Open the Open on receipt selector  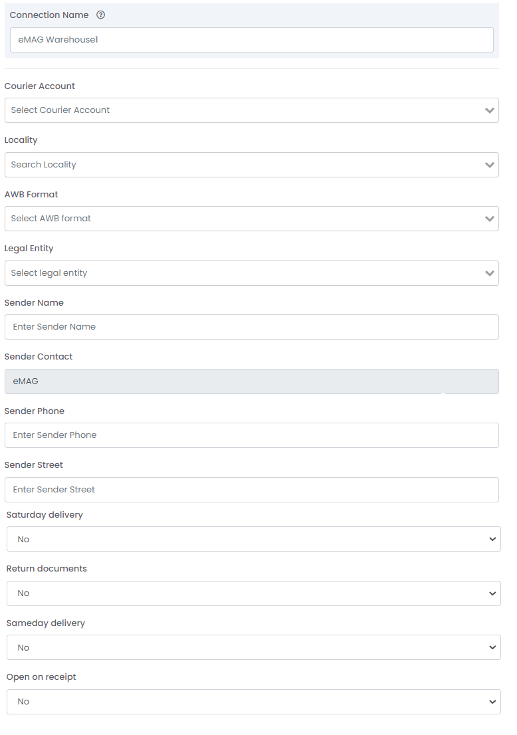click(x=254, y=702)
